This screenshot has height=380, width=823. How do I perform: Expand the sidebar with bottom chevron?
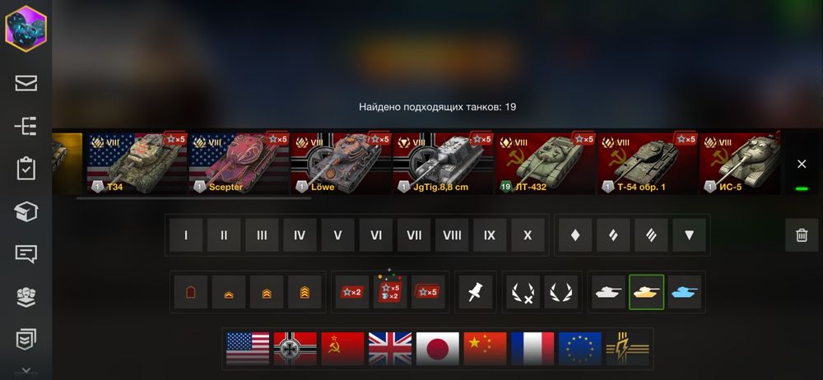[x=26, y=370]
